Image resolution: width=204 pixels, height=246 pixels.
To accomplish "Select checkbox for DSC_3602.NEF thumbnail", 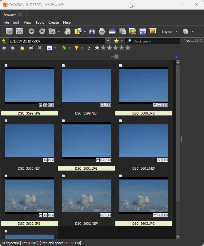I will tap(63, 176).
